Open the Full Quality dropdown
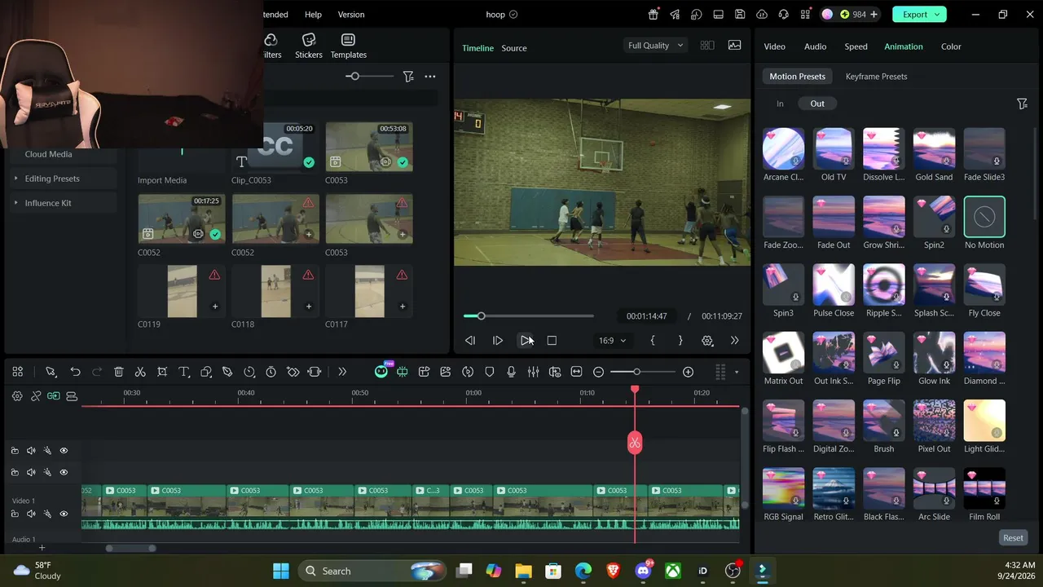This screenshot has height=587, width=1043. point(655,46)
